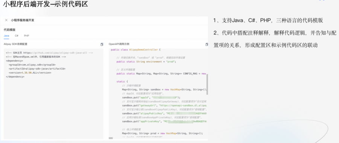This screenshot has width=339, height=143.
Task: Click the 沙箱环境配置 comment
Action: click(x=131, y=85)
